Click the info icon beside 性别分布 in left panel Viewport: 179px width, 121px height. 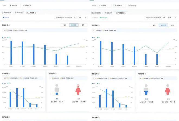click(56, 73)
